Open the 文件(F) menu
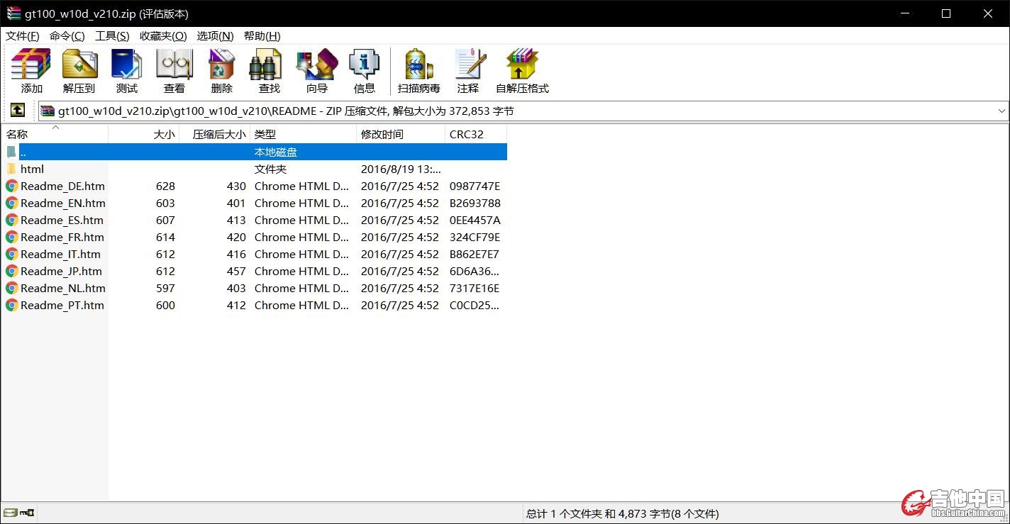Screen dimensions: 1010x524 [x=23, y=36]
